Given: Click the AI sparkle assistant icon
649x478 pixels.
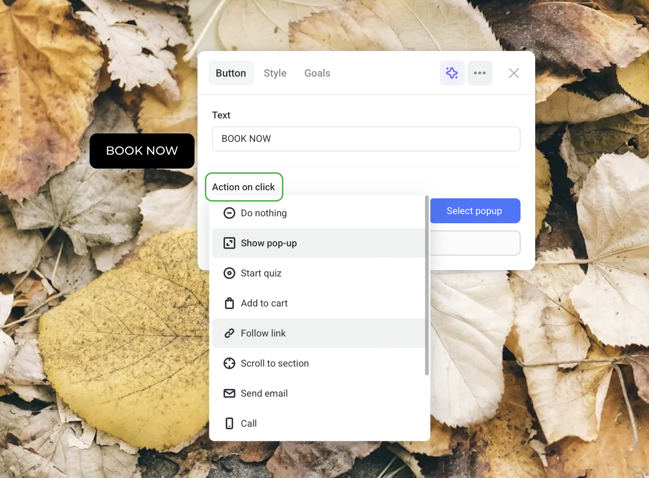Looking at the screenshot, I should pyautogui.click(x=452, y=73).
